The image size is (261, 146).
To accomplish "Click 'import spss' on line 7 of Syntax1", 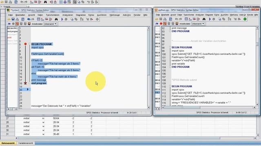I will click(38, 47).
